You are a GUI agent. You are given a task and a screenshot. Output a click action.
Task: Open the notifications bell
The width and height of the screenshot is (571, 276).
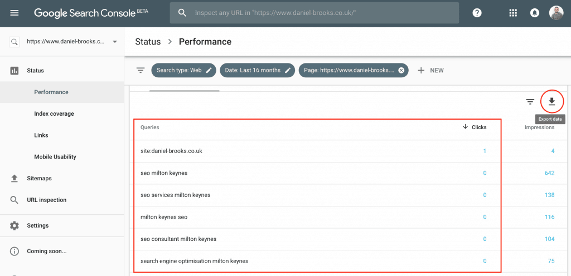(534, 13)
